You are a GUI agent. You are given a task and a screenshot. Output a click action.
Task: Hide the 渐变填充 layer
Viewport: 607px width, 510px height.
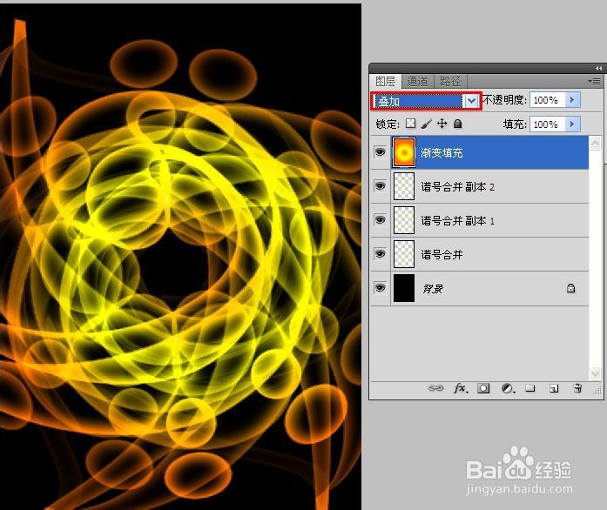pyautogui.click(x=381, y=152)
